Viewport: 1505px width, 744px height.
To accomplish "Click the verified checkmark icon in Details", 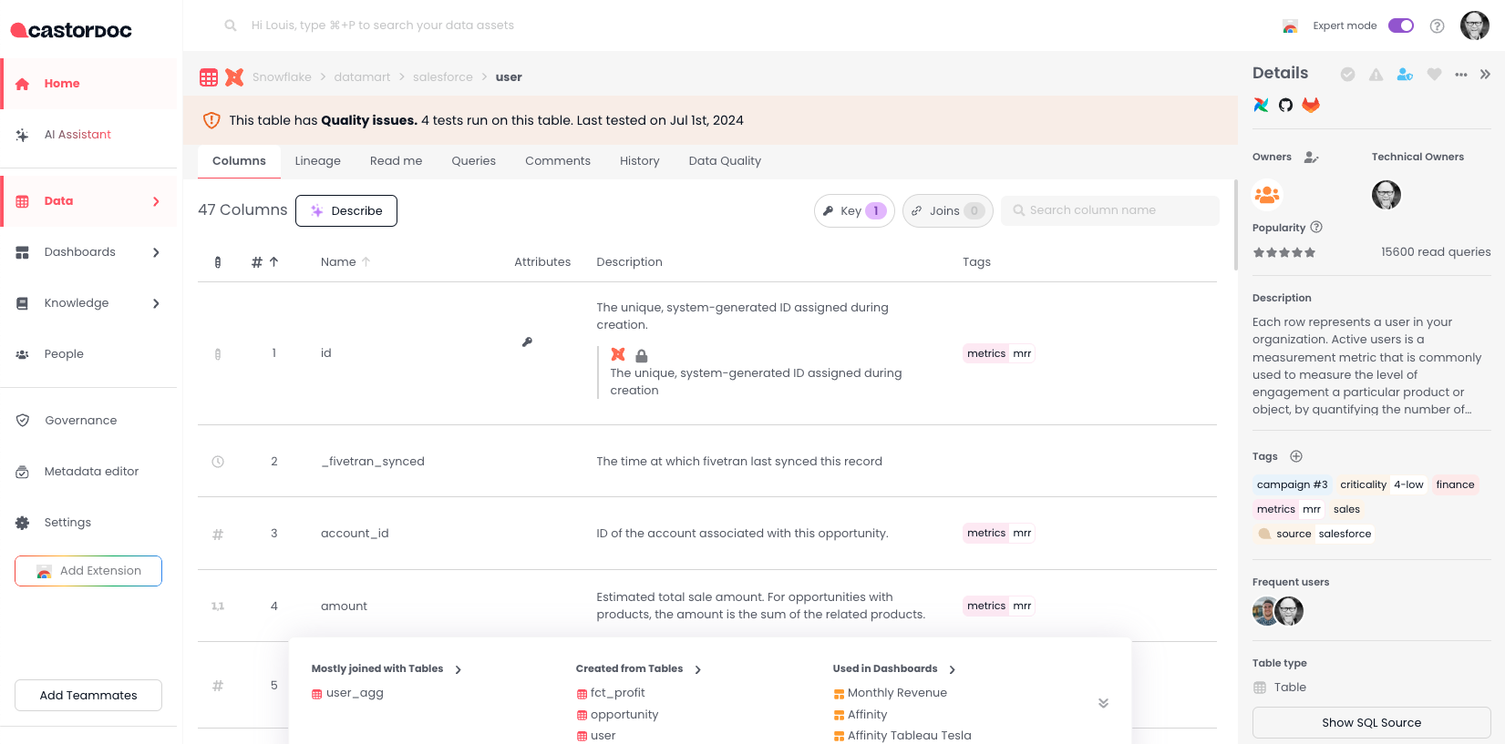I will point(1347,75).
